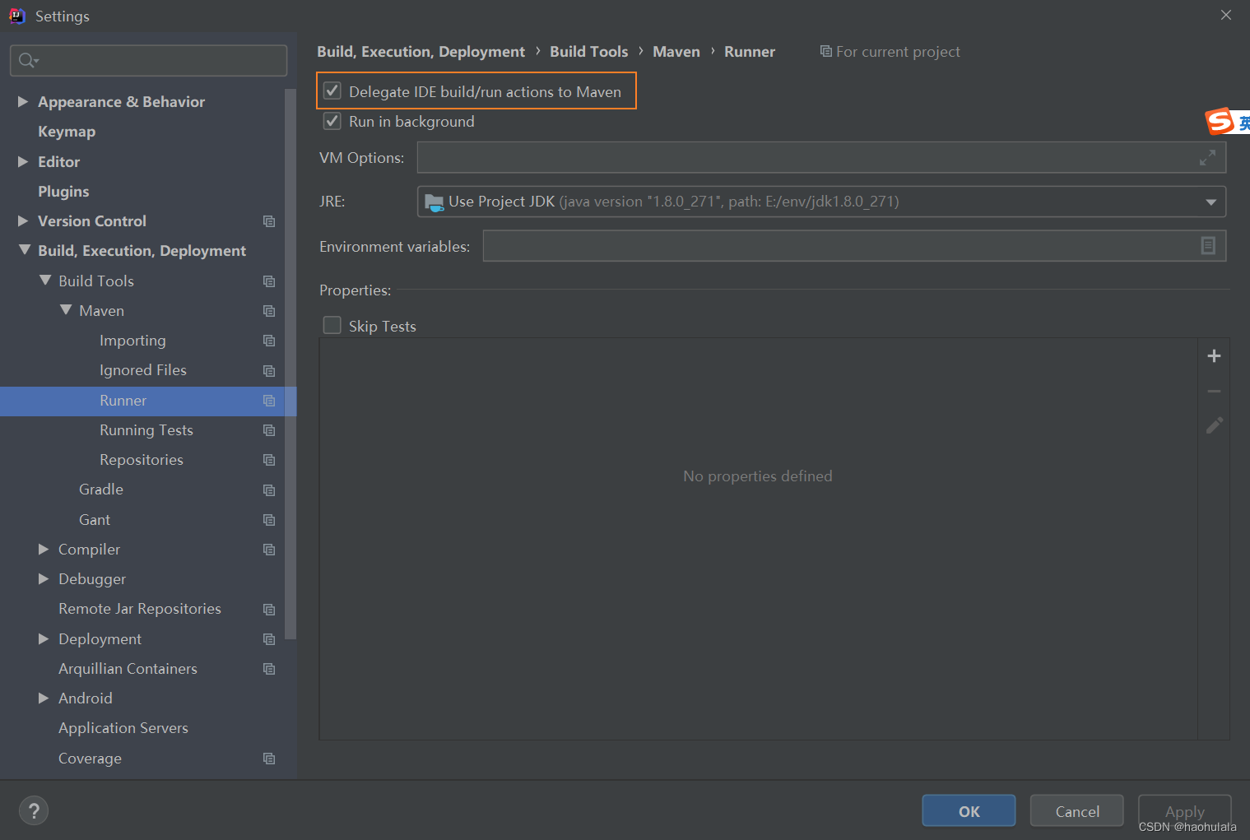Click project-level icon beside Gradle
This screenshot has height=840, width=1250.
[269, 490]
